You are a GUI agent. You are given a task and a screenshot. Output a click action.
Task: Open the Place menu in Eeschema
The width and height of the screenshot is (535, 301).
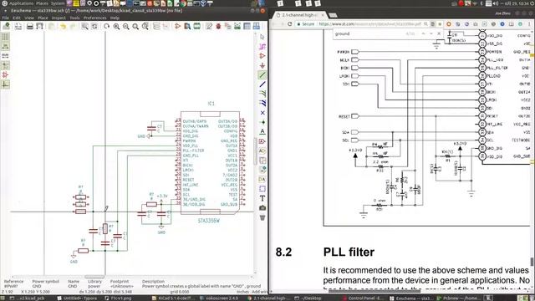(x=43, y=18)
